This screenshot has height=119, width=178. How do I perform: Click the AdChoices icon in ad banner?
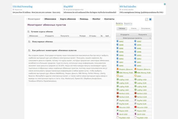(165, 4)
